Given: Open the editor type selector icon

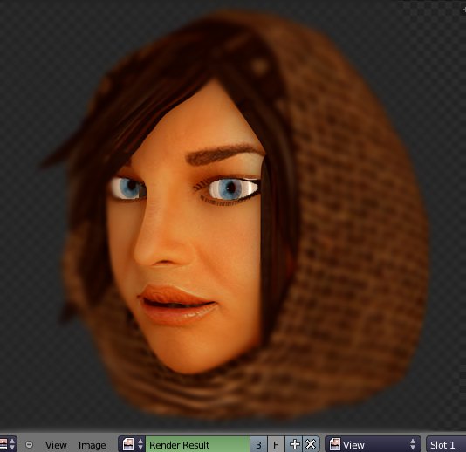Looking at the screenshot, I should click(7, 444).
